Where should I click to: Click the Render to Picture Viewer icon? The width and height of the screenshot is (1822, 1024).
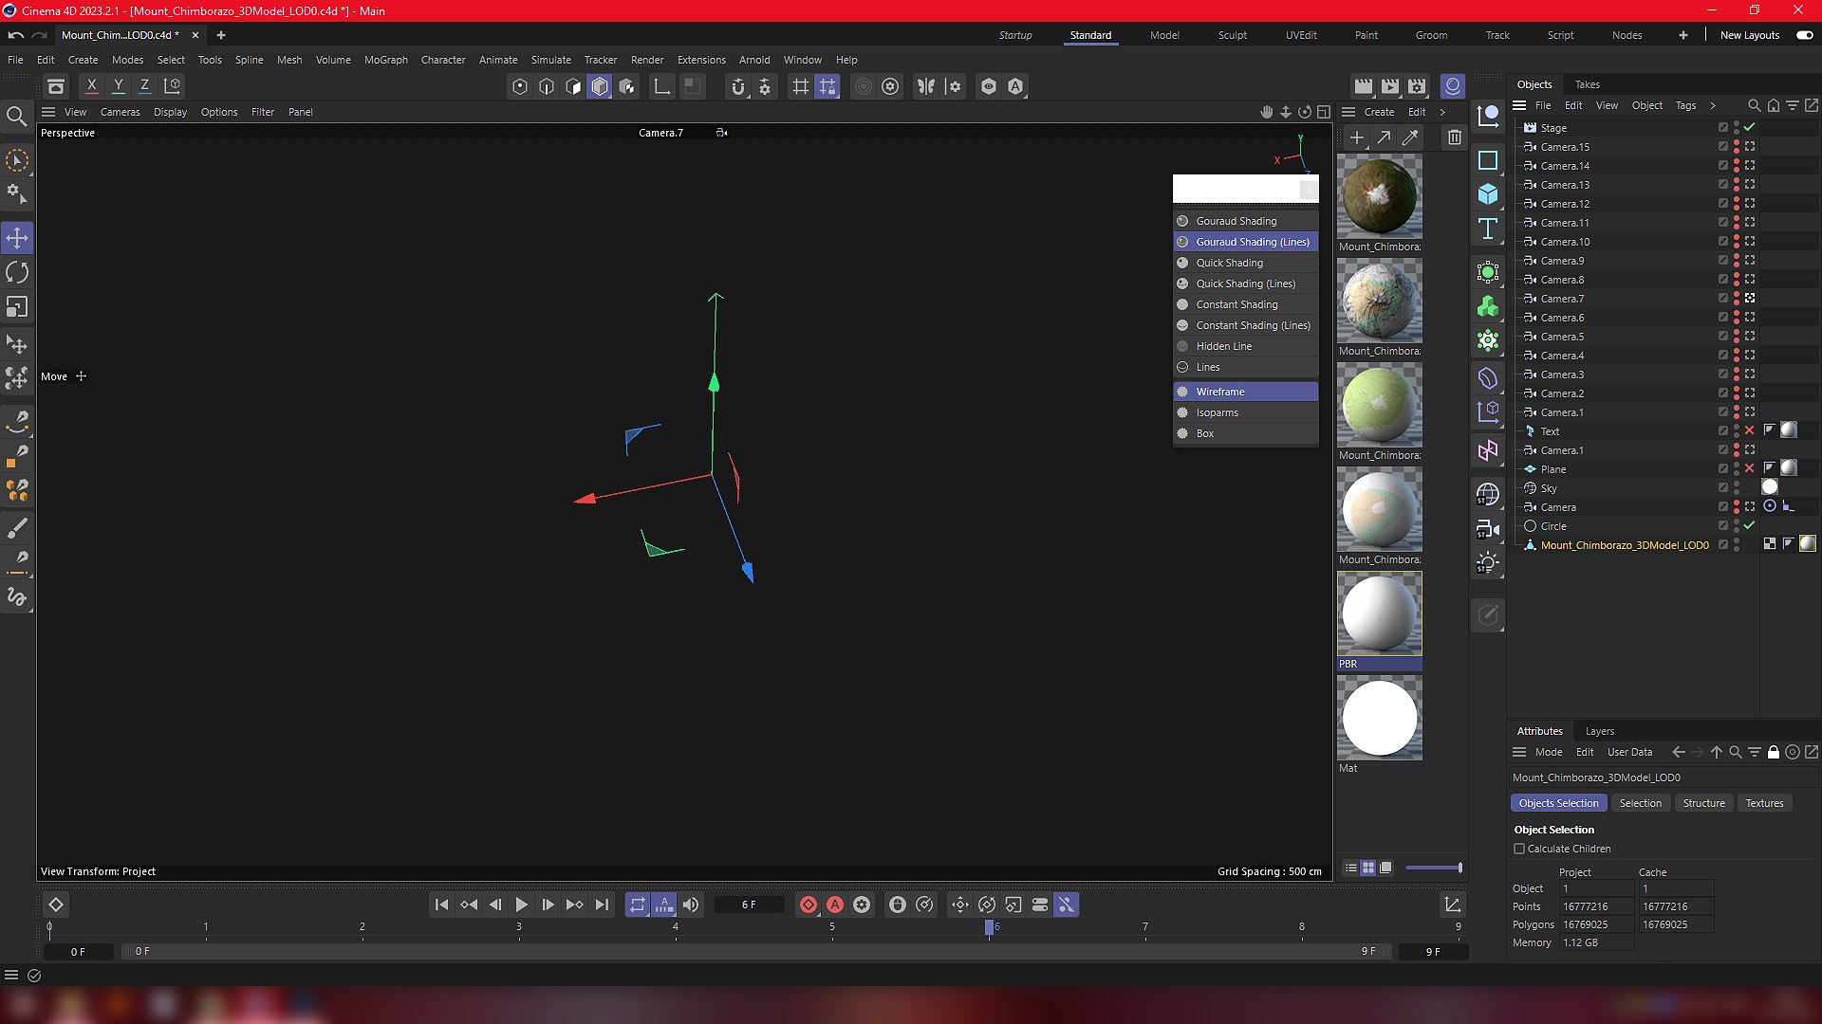coord(1390,86)
